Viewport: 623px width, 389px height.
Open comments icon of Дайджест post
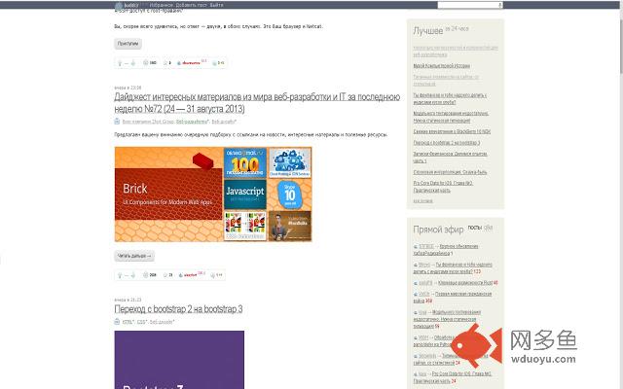[x=212, y=275]
